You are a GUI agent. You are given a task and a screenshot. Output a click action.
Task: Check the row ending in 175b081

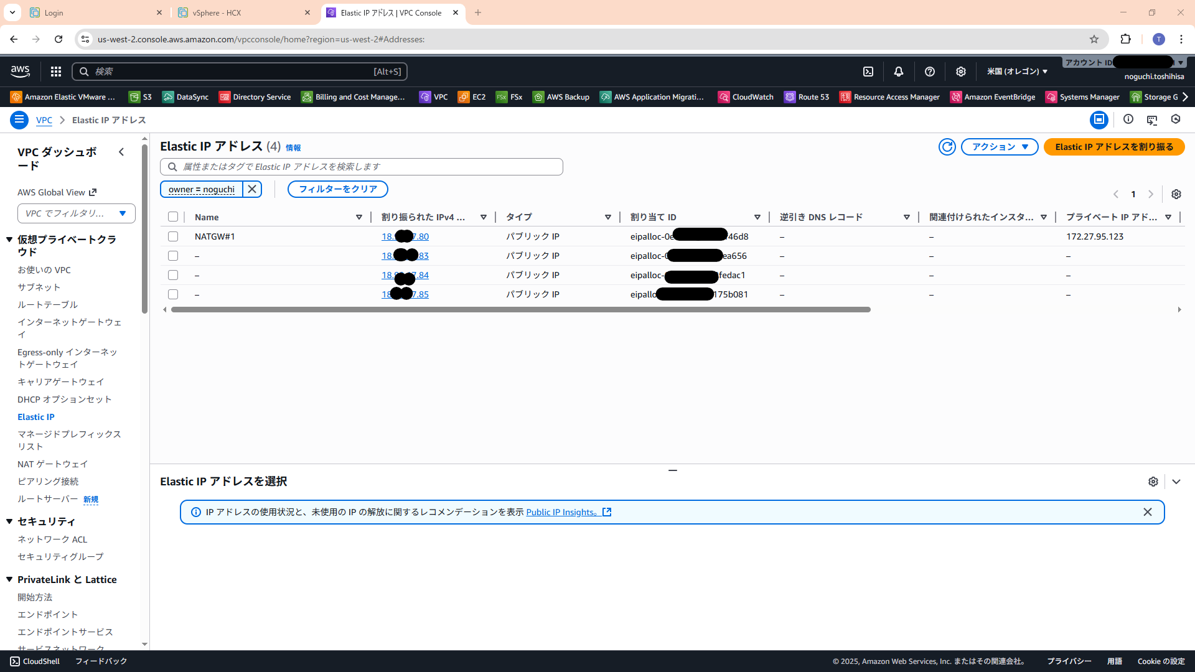click(x=173, y=294)
